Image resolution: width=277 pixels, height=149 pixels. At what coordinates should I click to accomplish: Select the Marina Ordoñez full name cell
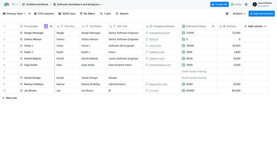click(94, 84)
